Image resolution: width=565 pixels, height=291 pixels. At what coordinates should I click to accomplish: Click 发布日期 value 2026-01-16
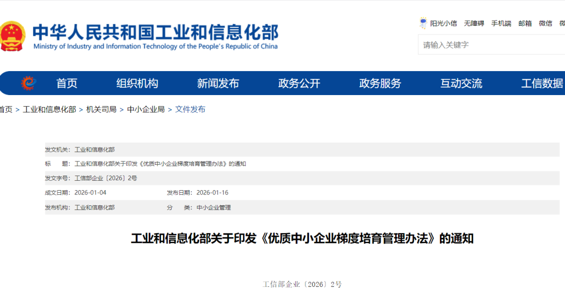(x=212, y=193)
